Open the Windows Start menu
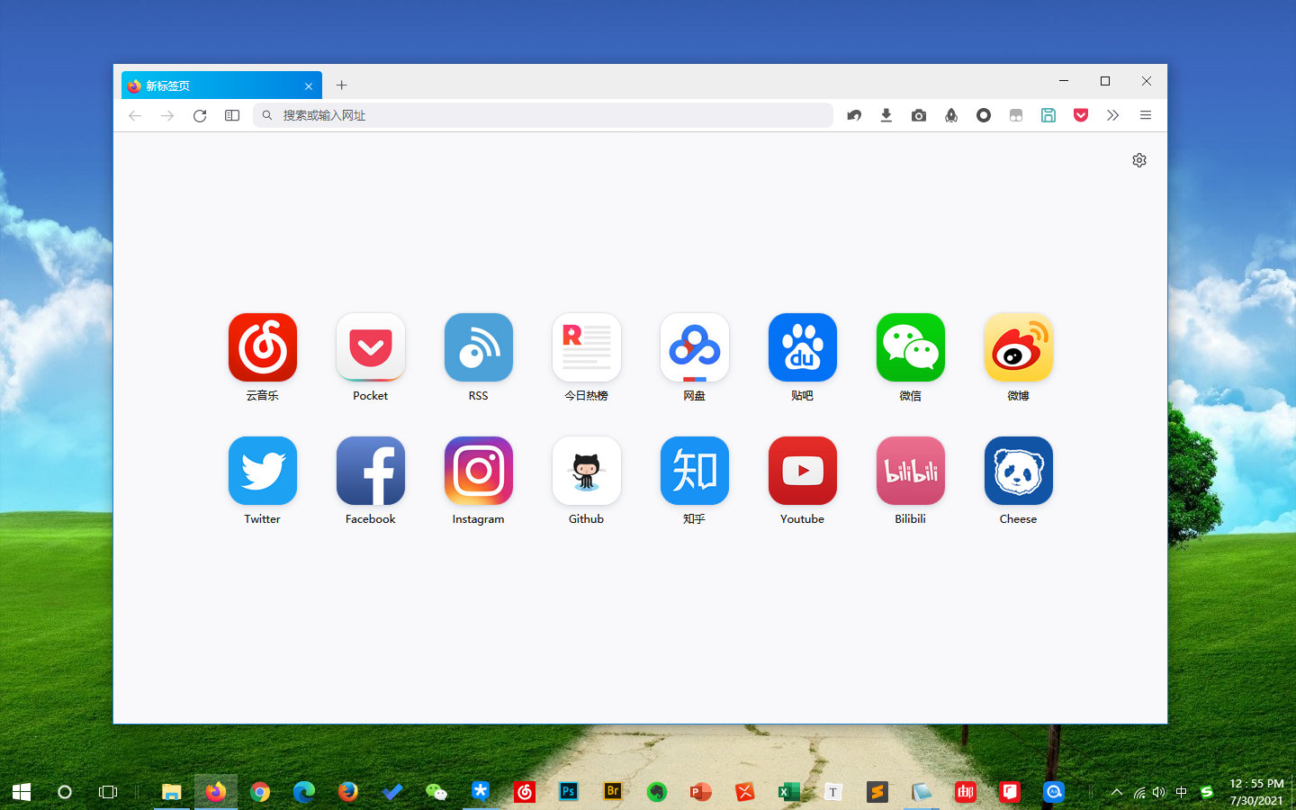 tap(20, 792)
